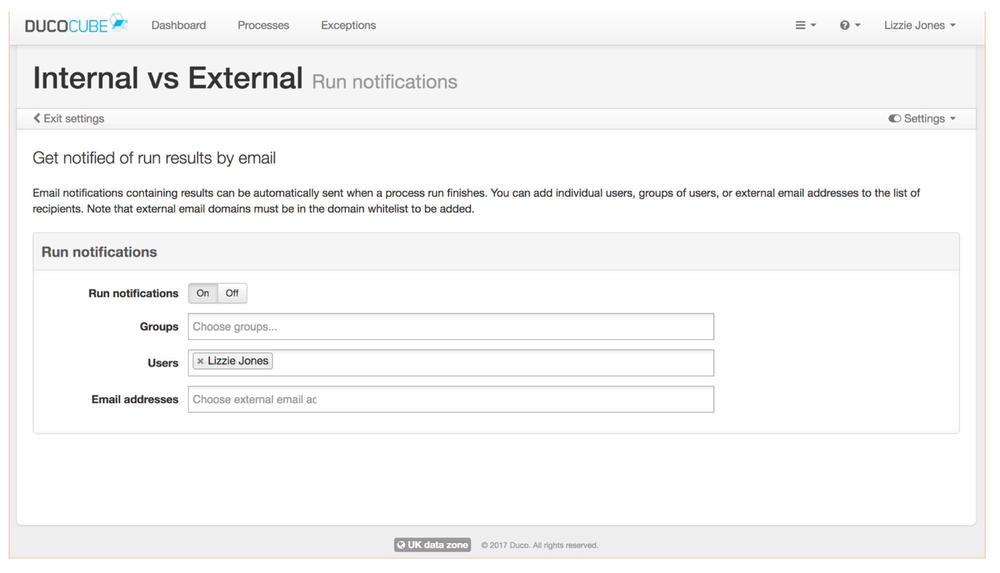This screenshot has height=573, width=1000.
Task: Click the Settings half-circle toggle icon
Action: tap(894, 118)
